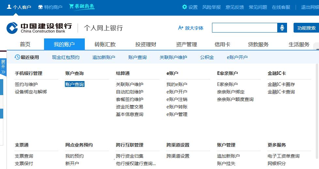Click the 特约商户 merchant icon

40,7
